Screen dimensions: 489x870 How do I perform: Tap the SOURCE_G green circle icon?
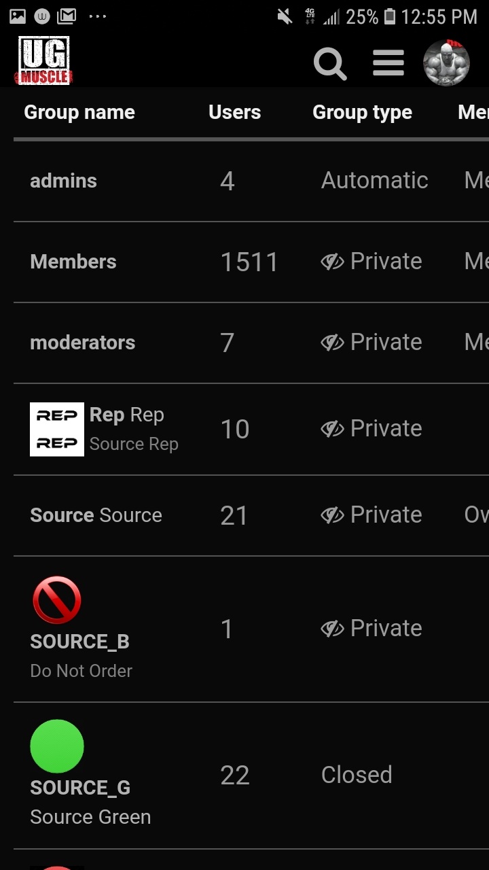pyautogui.click(x=57, y=746)
